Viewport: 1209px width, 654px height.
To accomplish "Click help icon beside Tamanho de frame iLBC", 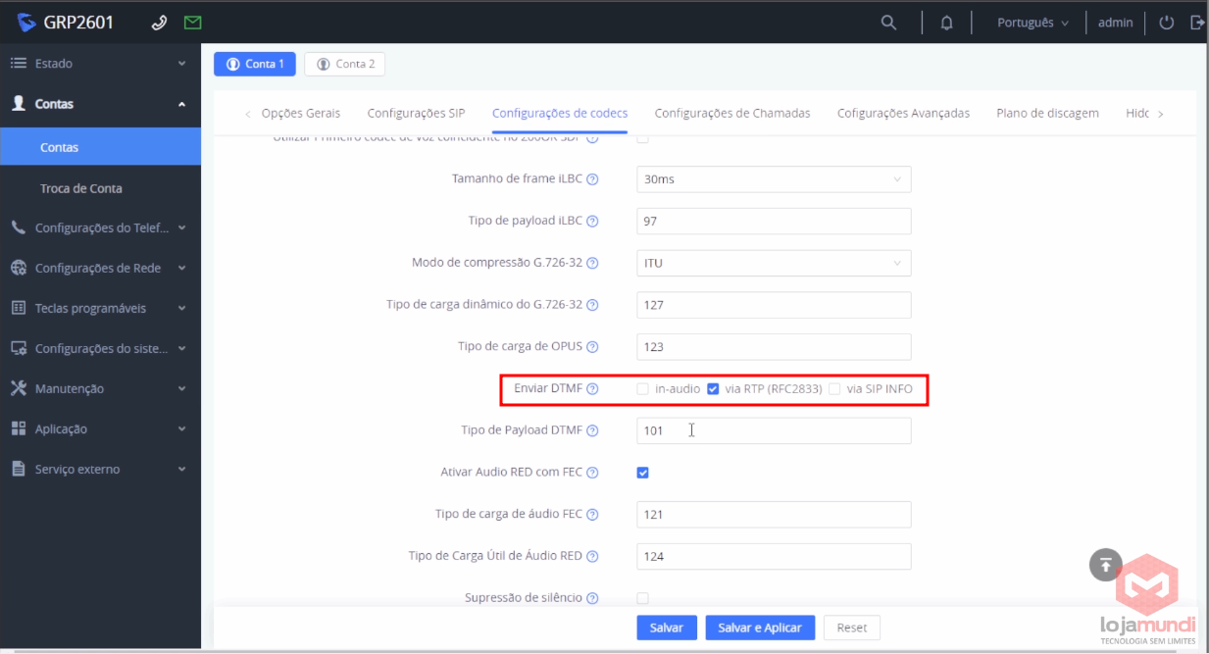I will point(592,179).
